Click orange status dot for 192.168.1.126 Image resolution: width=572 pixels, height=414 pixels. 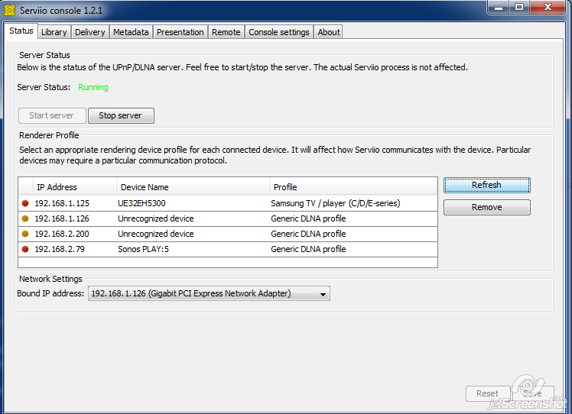25,219
